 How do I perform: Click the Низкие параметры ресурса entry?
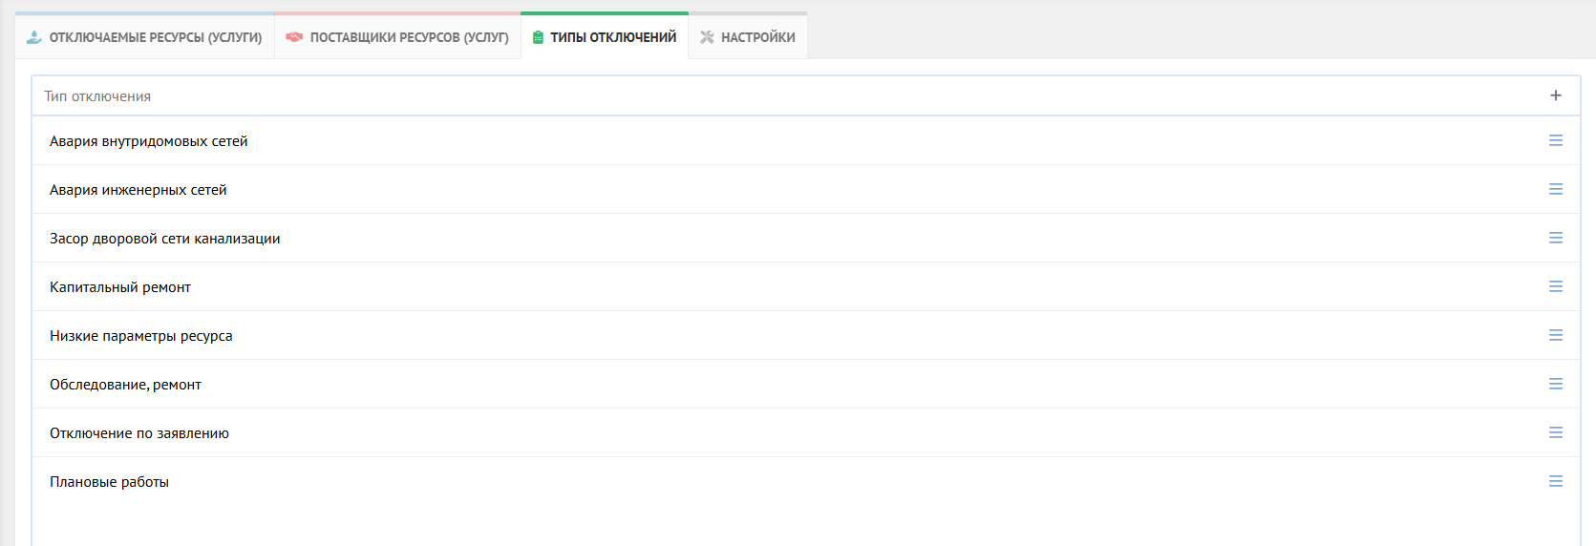tap(140, 336)
